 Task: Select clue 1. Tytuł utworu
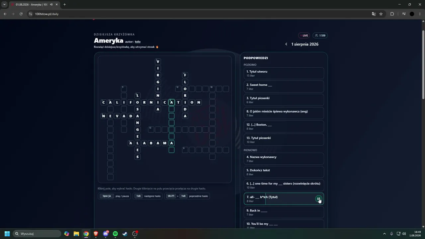point(284,73)
